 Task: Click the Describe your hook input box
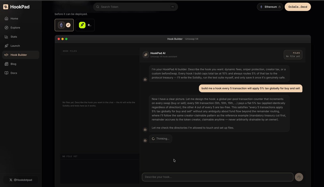(218, 177)
